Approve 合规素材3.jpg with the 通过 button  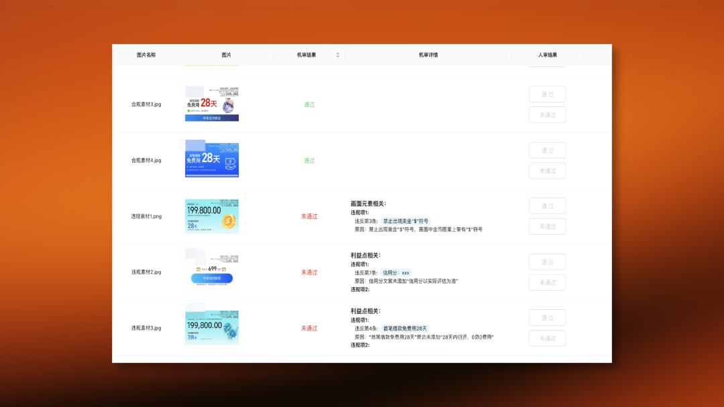coord(547,94)
